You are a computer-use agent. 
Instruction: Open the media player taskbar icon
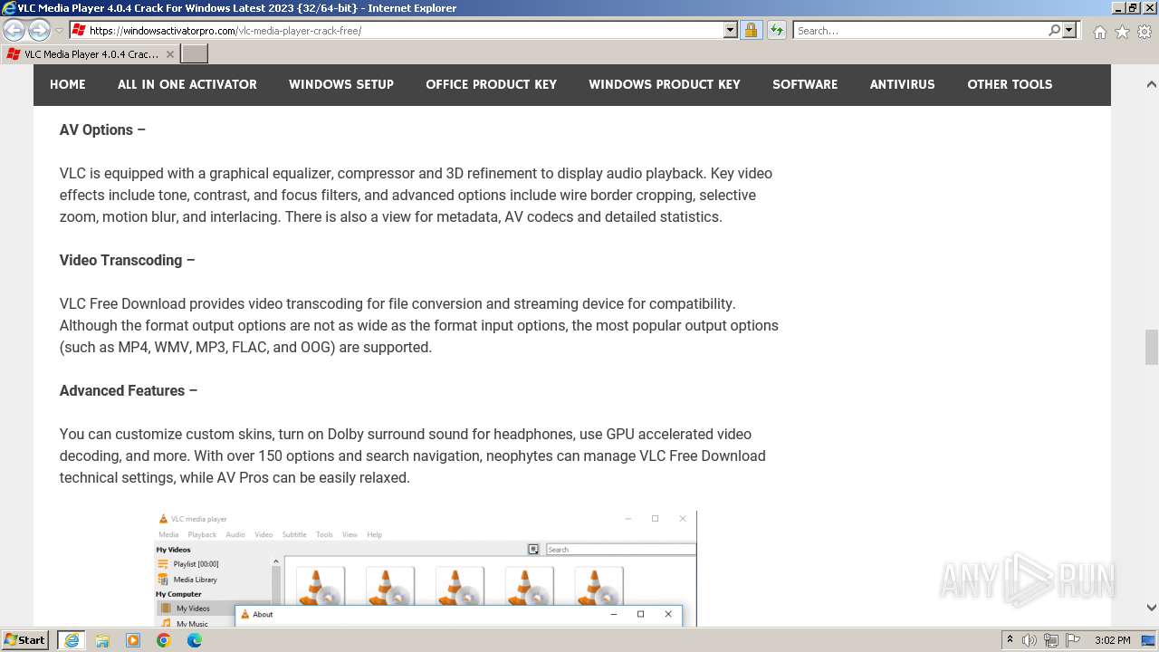tap(133, 640)
